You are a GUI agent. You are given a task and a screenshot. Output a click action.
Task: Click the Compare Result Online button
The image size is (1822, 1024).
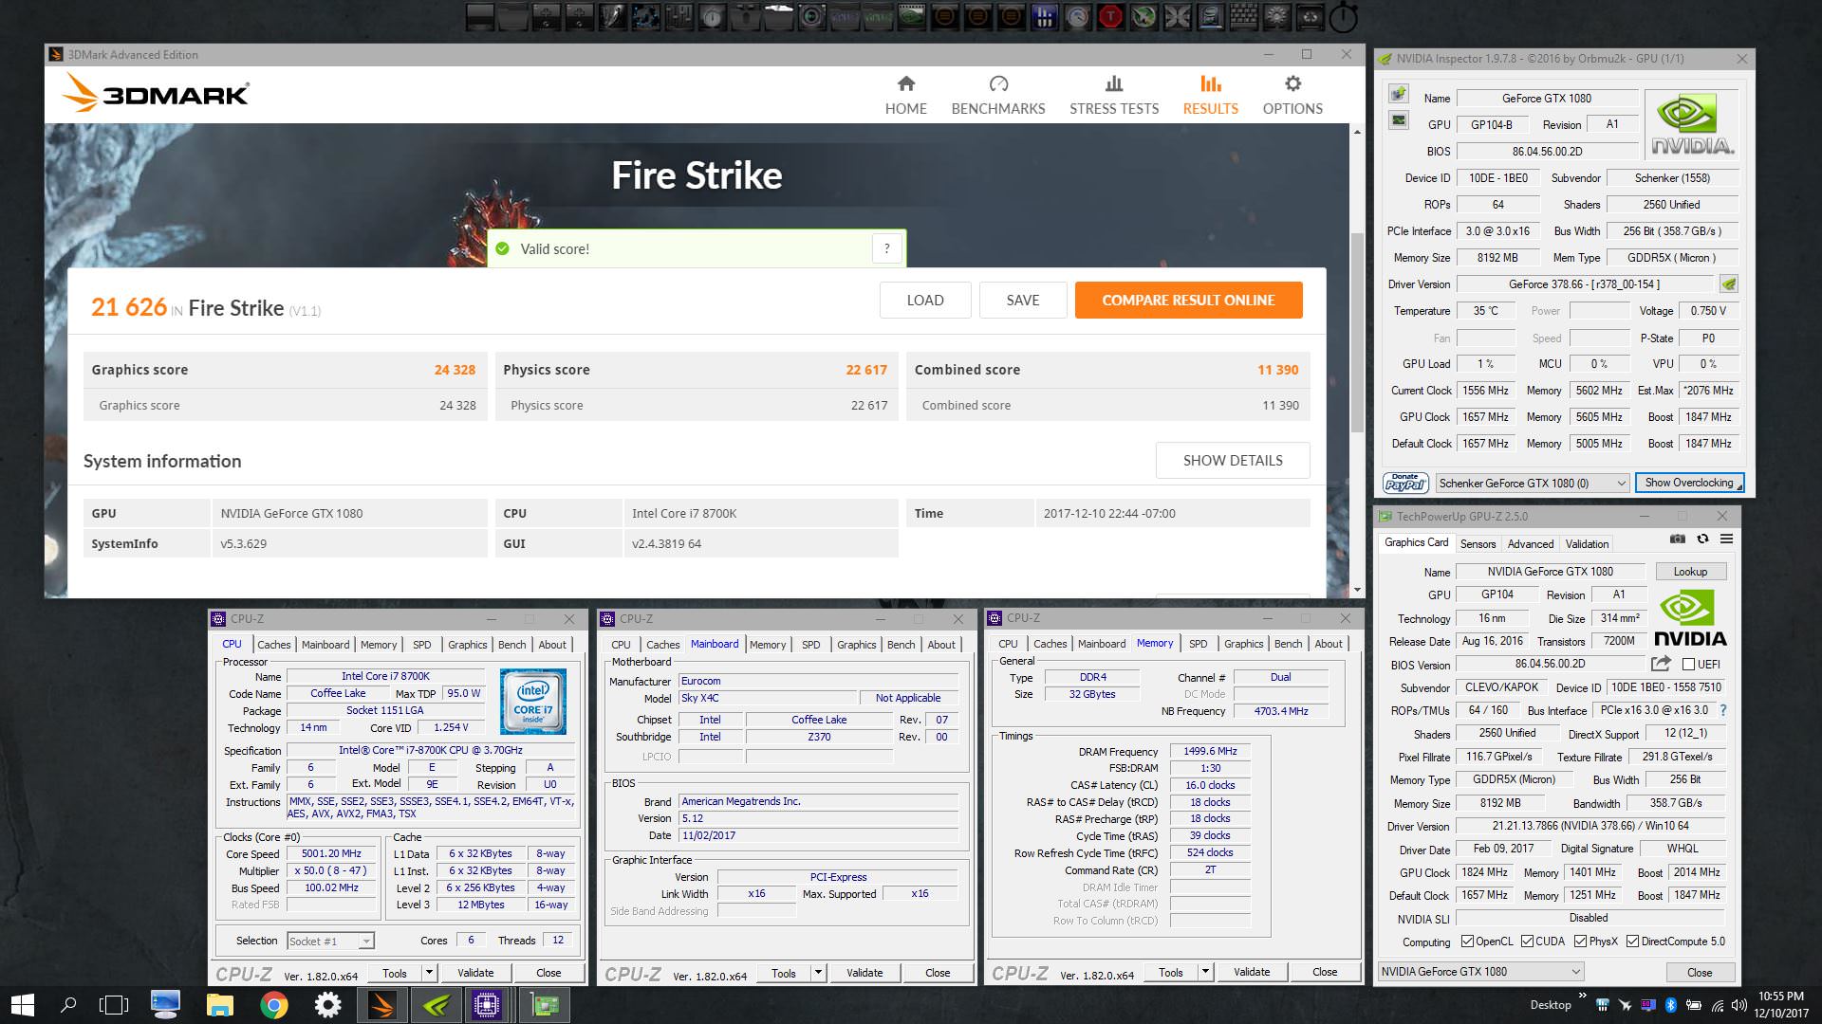[1188, 300]
